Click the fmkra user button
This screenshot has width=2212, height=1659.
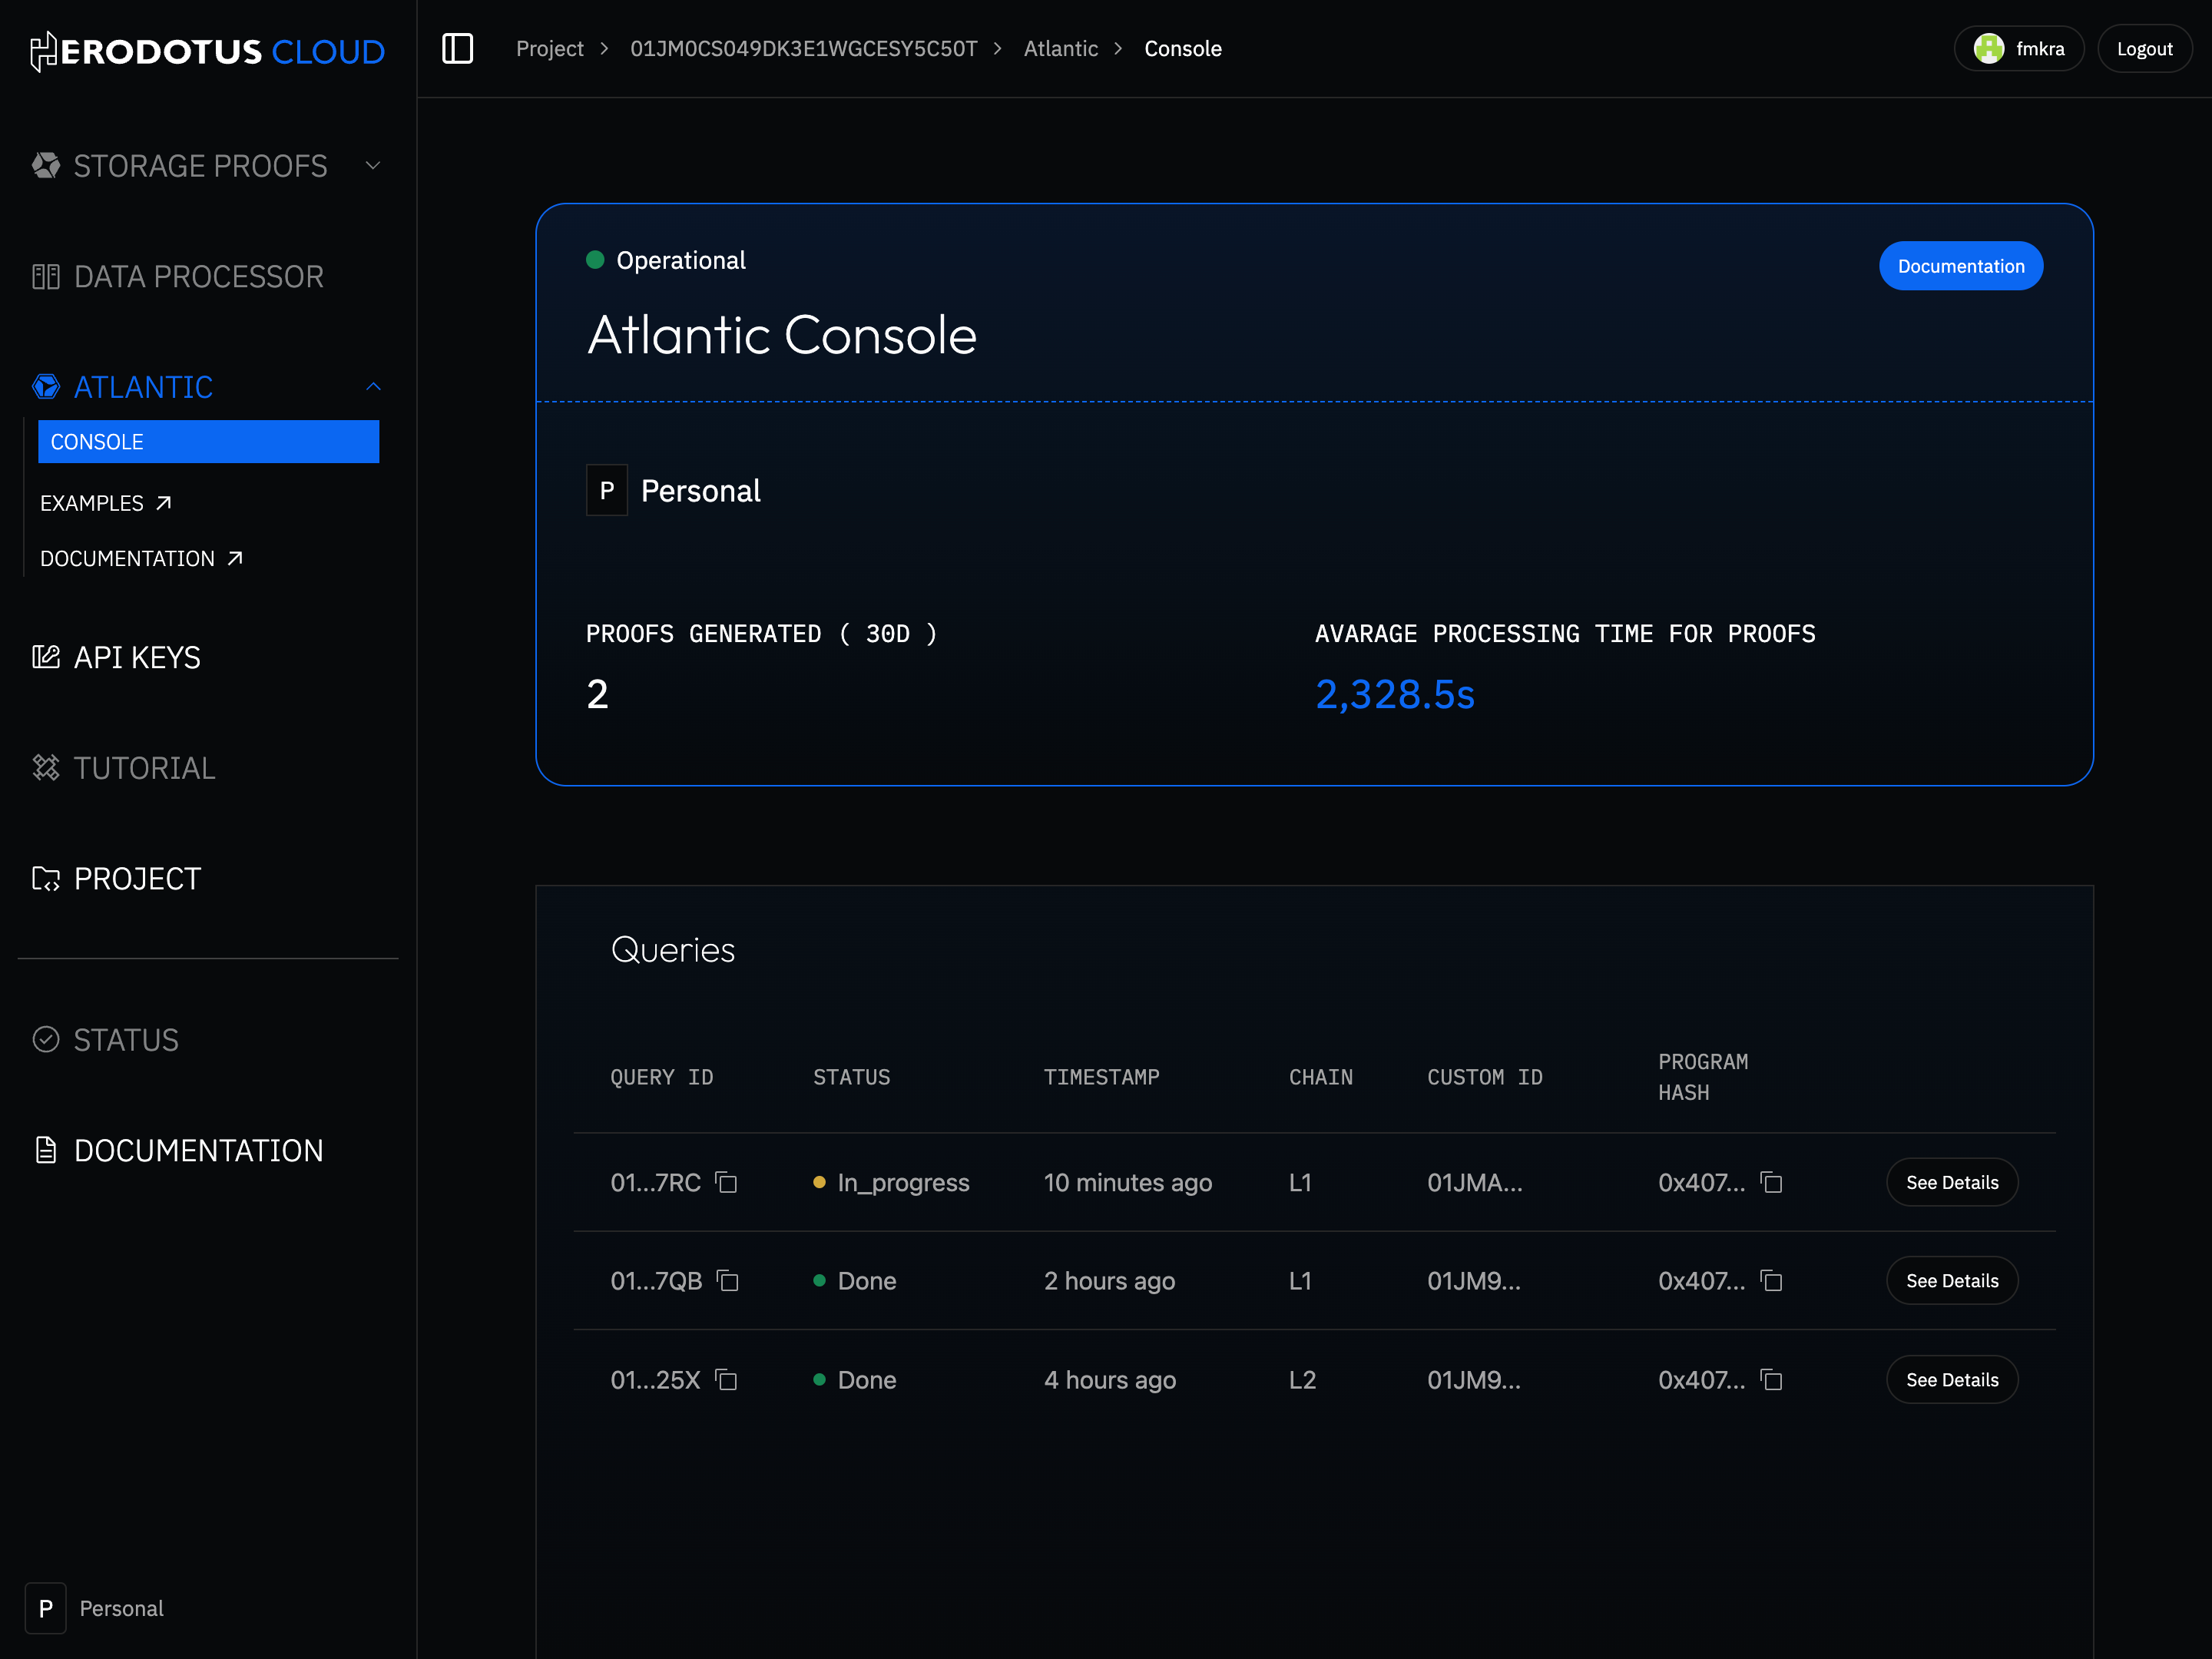pos(2019,48)
